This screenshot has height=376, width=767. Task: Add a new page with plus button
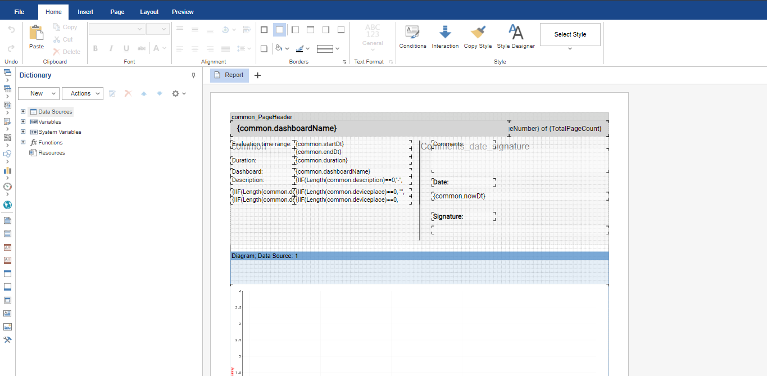[x=258, y=75]
